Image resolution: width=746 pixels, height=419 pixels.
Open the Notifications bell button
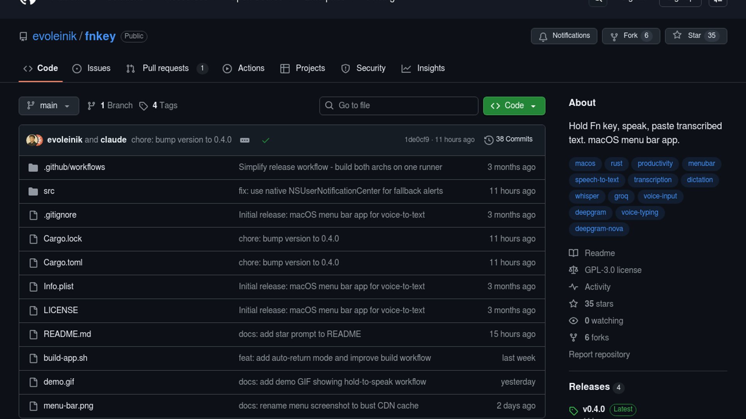[564, 36]
